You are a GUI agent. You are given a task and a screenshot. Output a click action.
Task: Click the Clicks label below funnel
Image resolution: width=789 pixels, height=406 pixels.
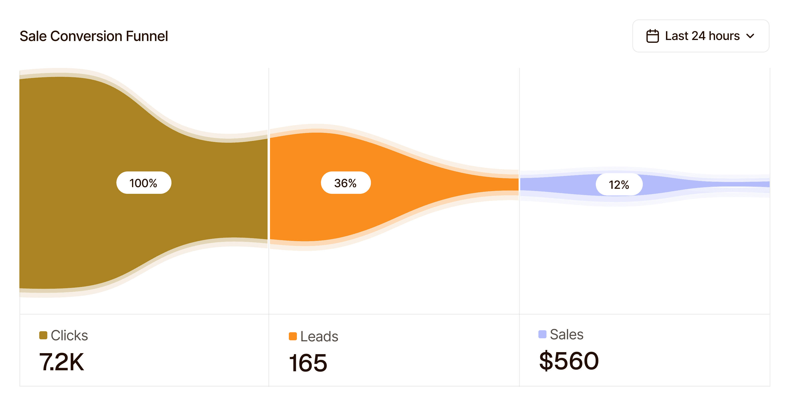pos(69,335)
